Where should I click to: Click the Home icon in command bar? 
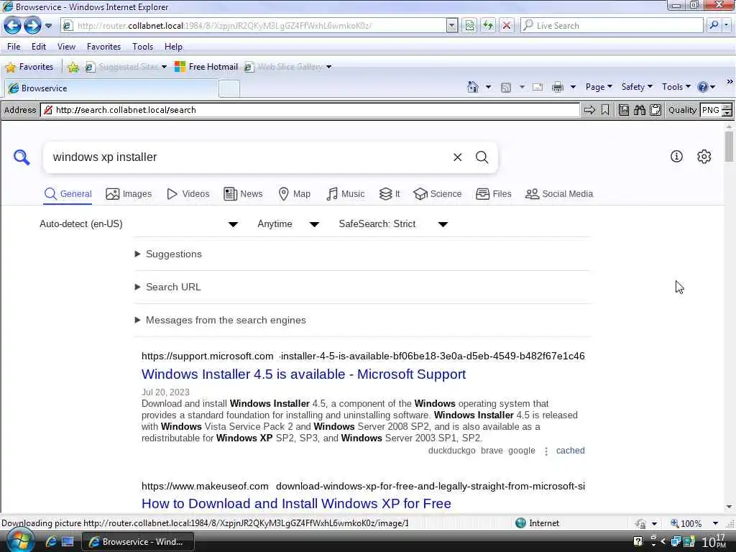pyautogui.click(x=473, y=87)
